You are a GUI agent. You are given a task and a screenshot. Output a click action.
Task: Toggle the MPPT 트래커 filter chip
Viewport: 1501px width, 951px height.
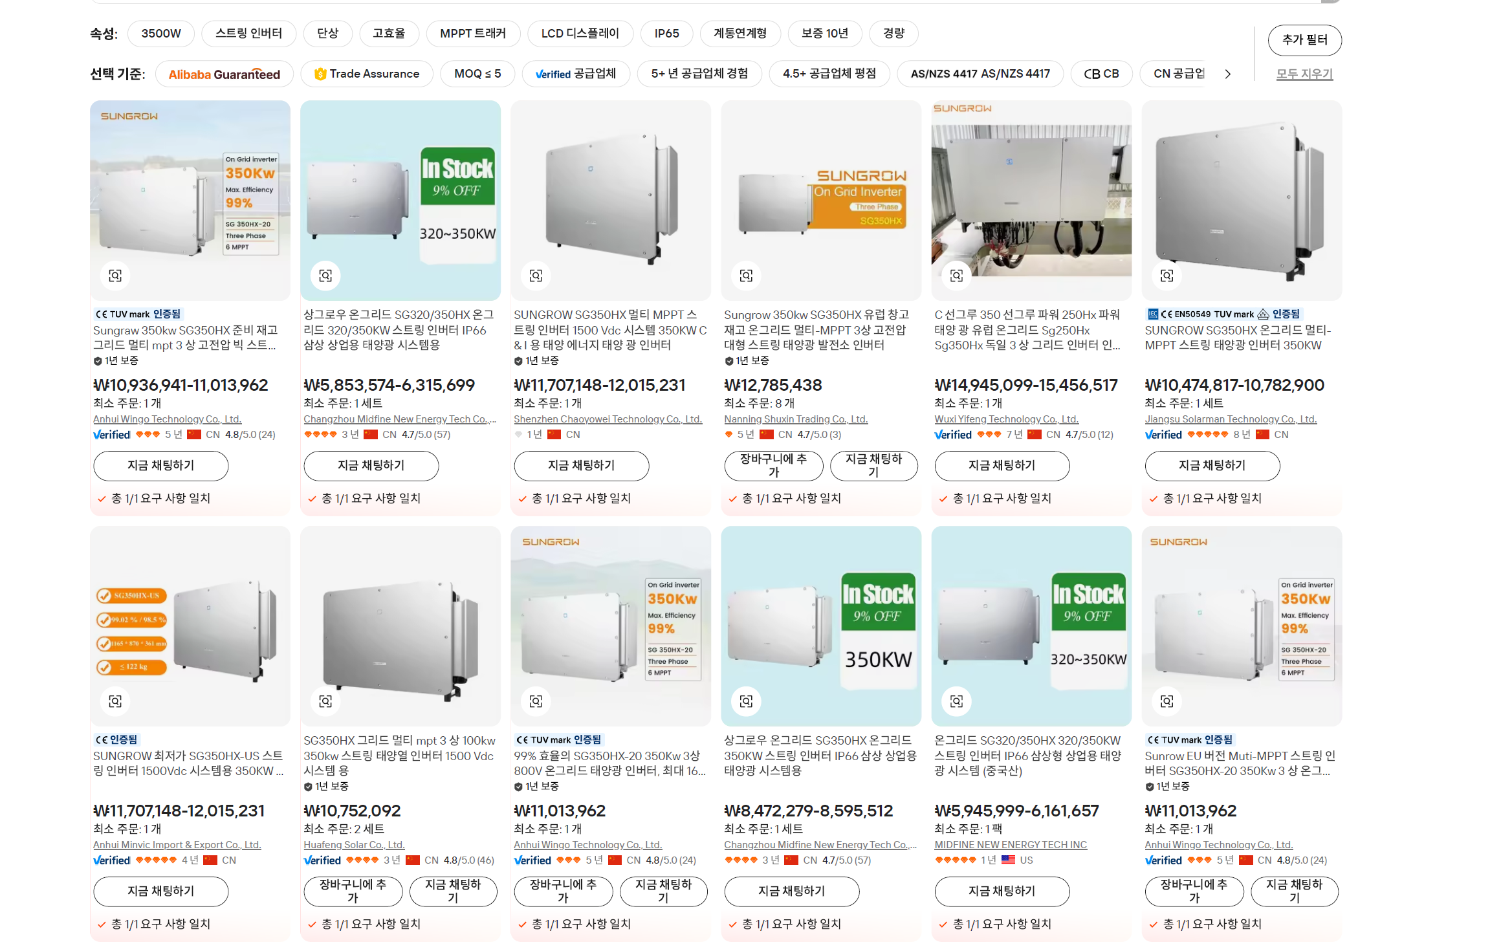pos(473,34)
